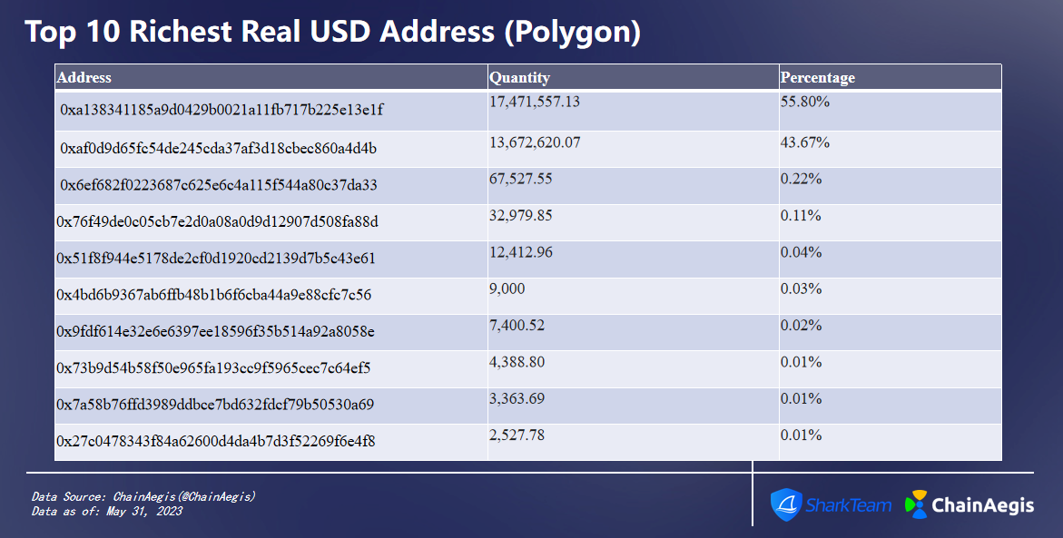Screen dimensions: 1063x538
Task: Open address starting with 0x9fdf614e32e6e639
Action: [x=215, y=331]
